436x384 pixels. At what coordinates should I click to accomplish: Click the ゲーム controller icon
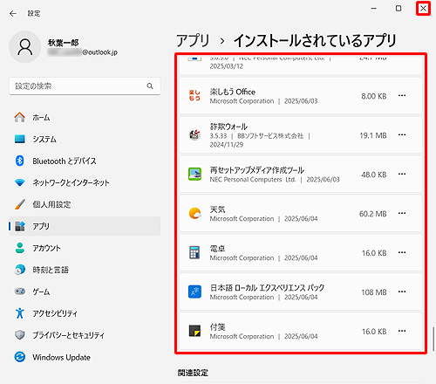[20, 291]
